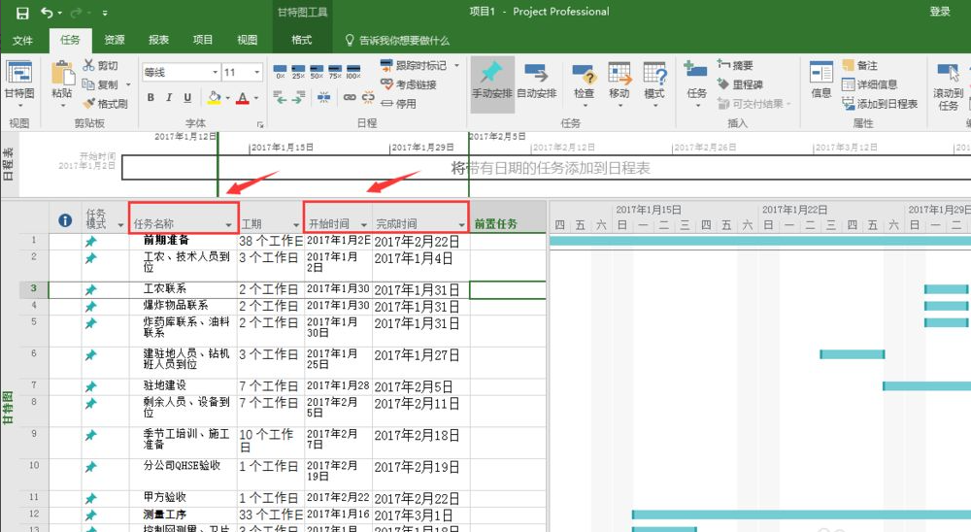The image size is (971, 532).
Task: Click the Save icon in title bar
Action: pos(21,13)
